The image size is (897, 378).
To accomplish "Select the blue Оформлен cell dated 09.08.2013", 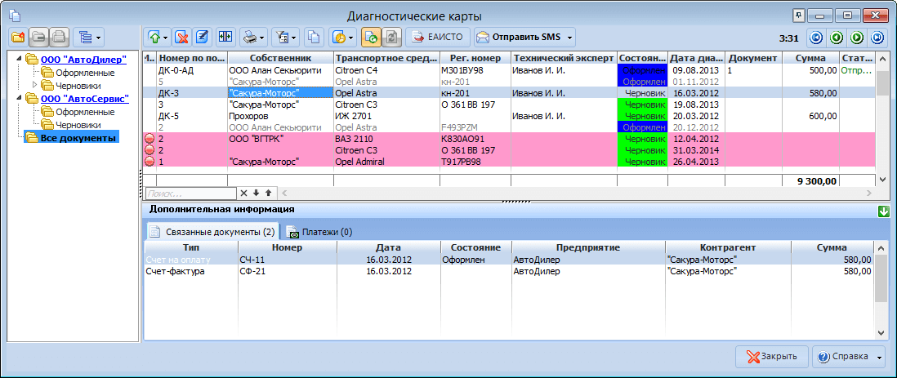I will [642, 70].
